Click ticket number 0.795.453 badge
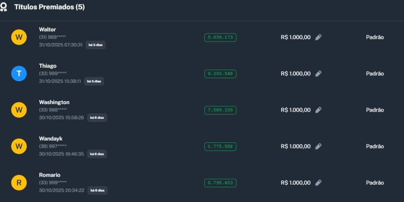This screenshot has width=404, height=202. click(x=220, y=183)
